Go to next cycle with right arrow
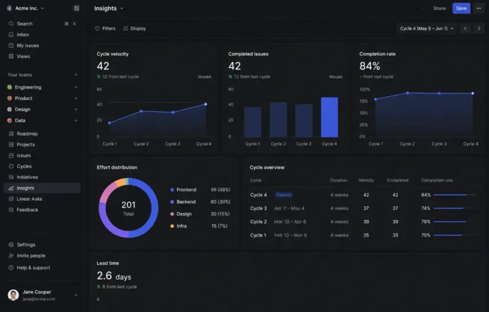Image resolution: width=489 pixels, height=312 pixels. (x=479, y=28)
